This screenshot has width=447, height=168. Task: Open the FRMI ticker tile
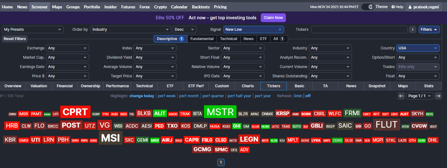click(352, 113)
